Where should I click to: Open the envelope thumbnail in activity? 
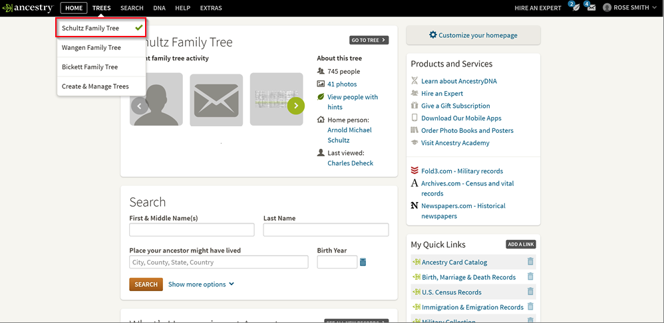point(216,100)
